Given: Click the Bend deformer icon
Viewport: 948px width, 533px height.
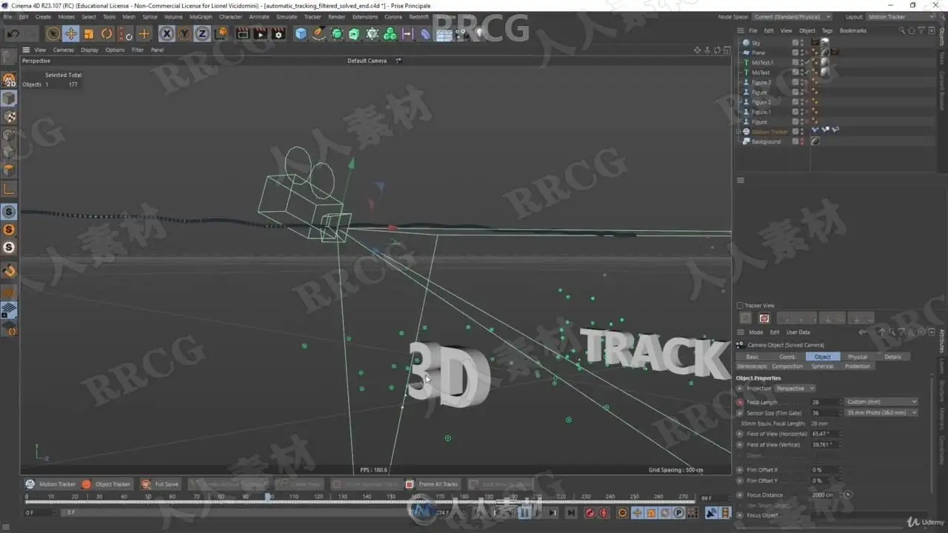Looking at the screenshot, I should click(x=425, y=34).
